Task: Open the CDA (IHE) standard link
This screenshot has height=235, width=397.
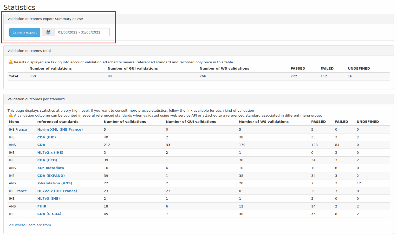Action: [x=47, y=137]
